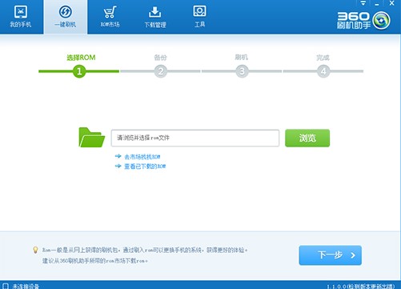The height and width of the screenshot is (289, 401).
Task: Open the ROM市场 tab
Action: tap(110, 17)
